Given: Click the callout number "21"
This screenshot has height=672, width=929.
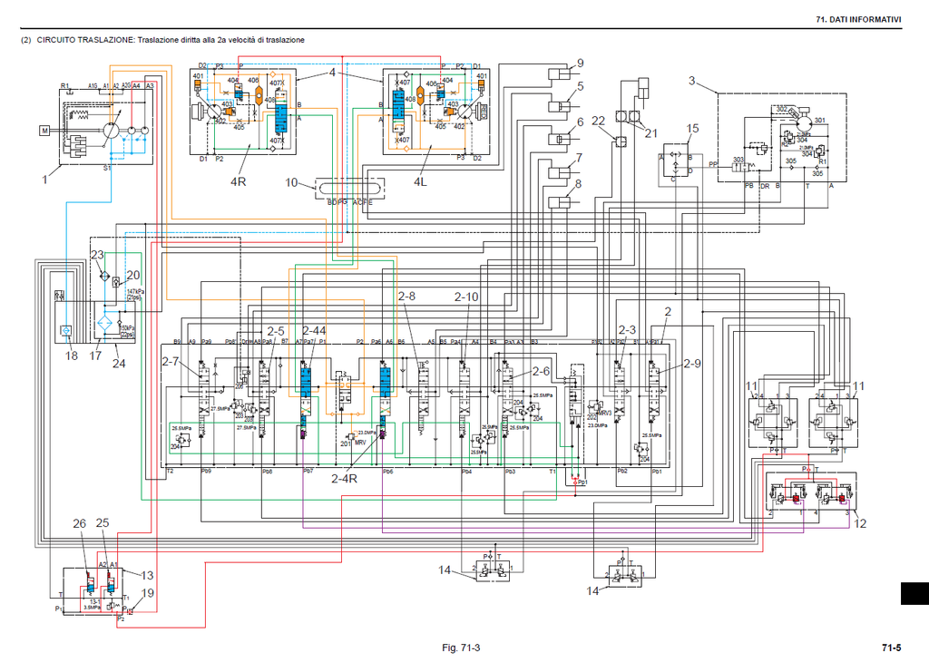Looking at the screenshot, I should [651, 134].
